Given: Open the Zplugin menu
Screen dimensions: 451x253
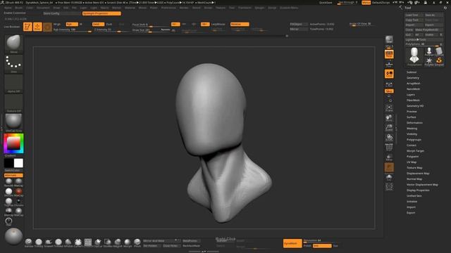Looking at the screenshot, I should pos(259,8).
